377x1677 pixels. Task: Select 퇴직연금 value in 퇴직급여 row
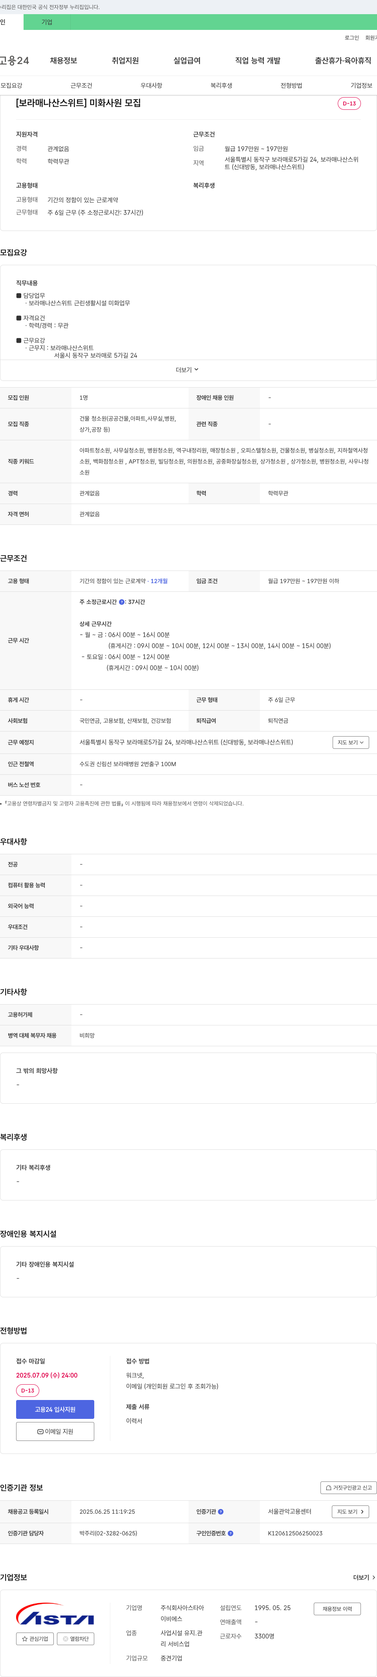278,721
